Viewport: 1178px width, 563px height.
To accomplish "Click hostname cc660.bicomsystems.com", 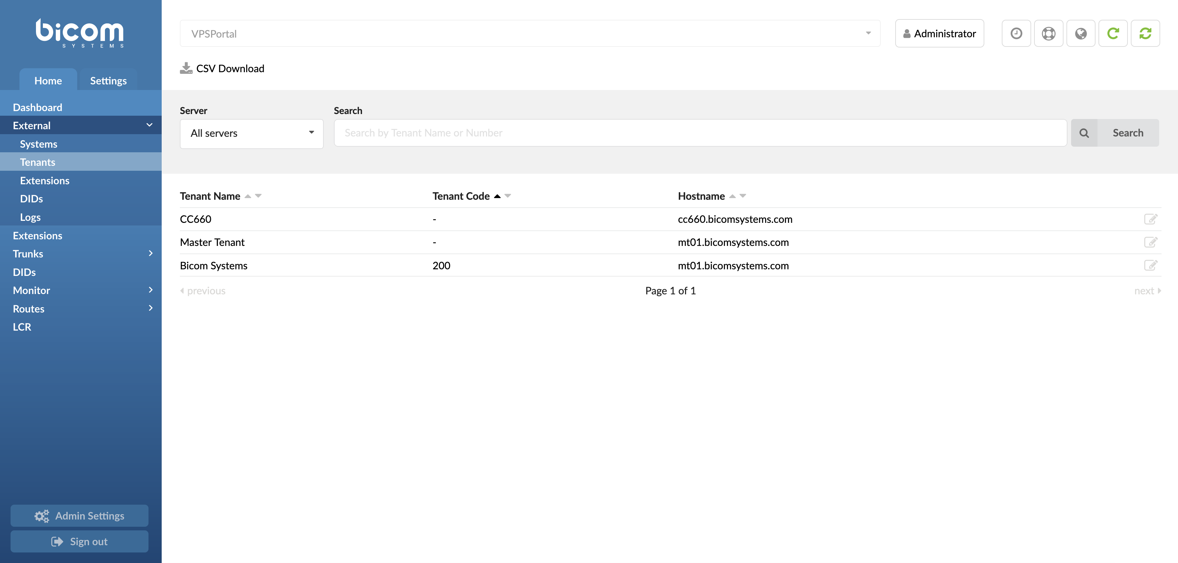I will [x=735, y=219].
